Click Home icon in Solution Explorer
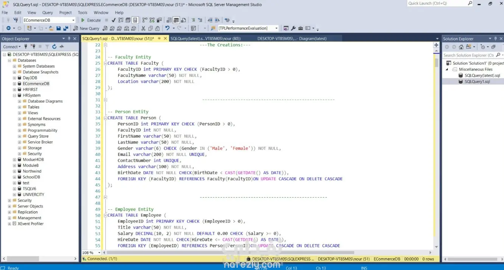This screenshot has height=270, width=504. click(x=461, y=47)
